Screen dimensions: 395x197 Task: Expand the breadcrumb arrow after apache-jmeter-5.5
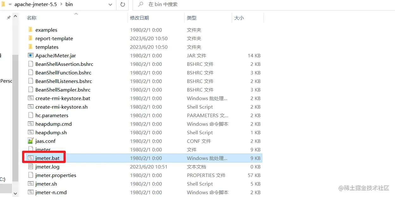click(x=61, y=4)
